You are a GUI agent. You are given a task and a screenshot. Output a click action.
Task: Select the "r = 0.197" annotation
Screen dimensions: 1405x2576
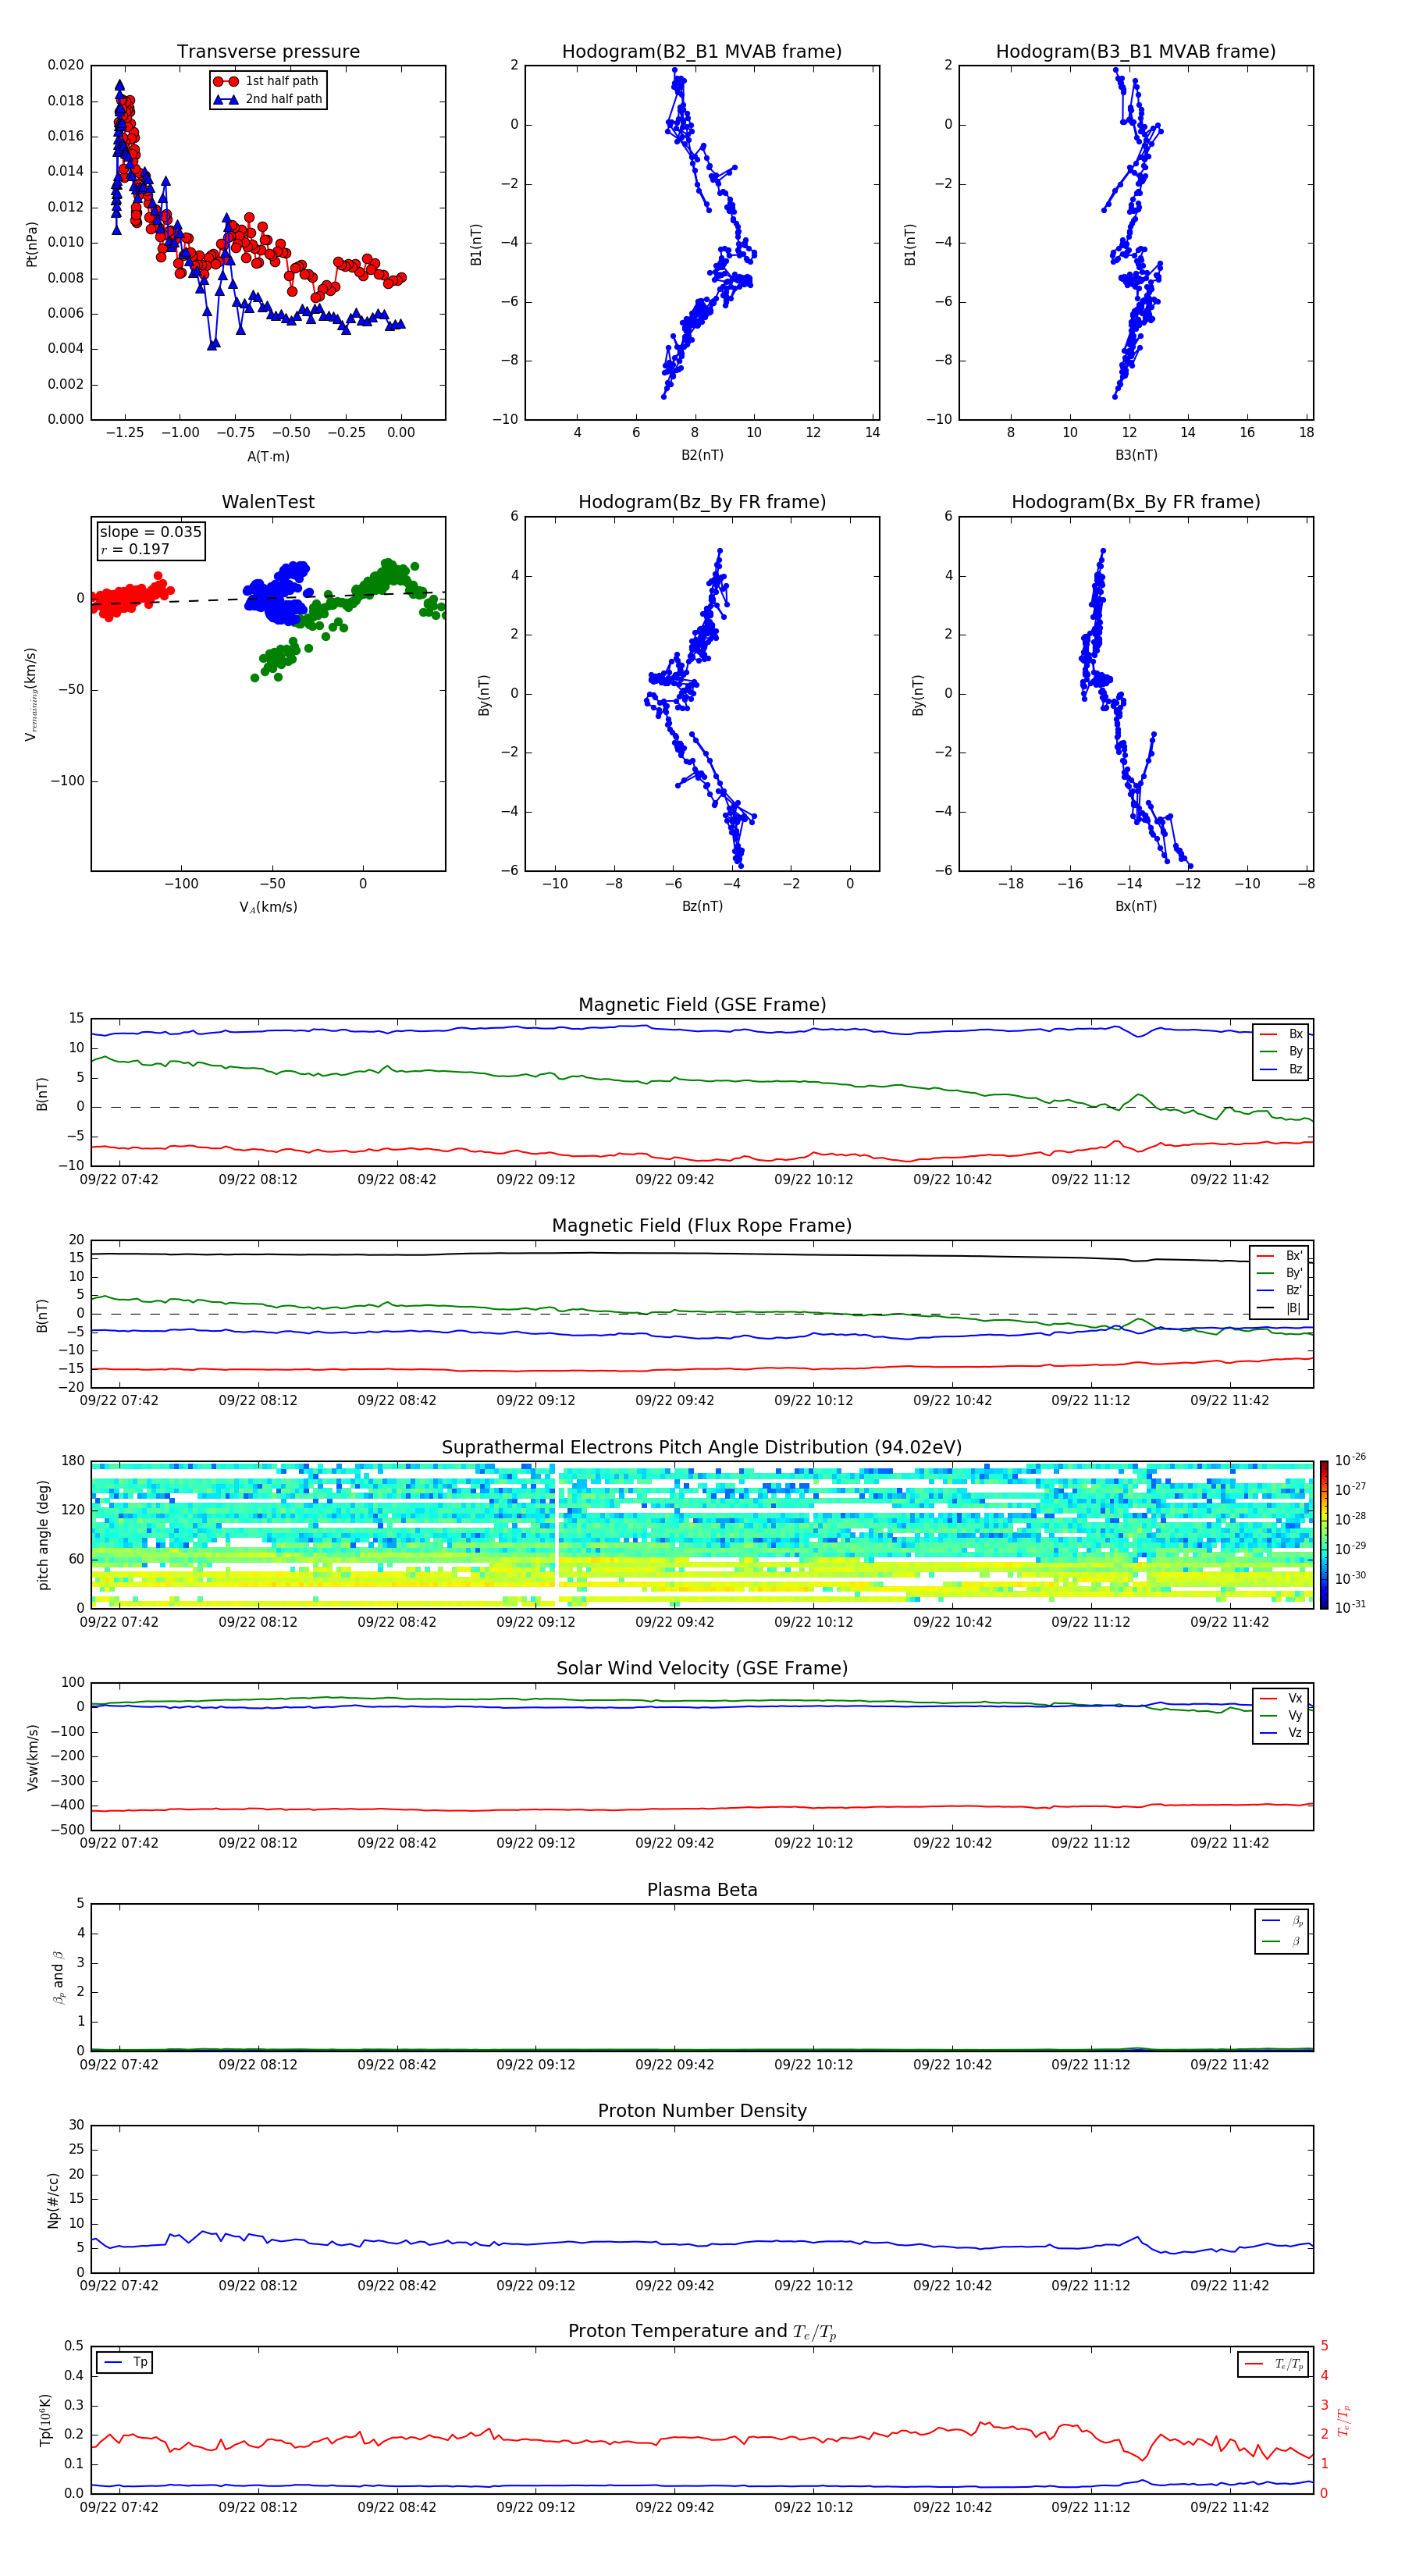click(x=135, y=549)
